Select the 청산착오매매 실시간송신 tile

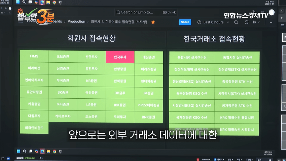(x=192, y=69)
